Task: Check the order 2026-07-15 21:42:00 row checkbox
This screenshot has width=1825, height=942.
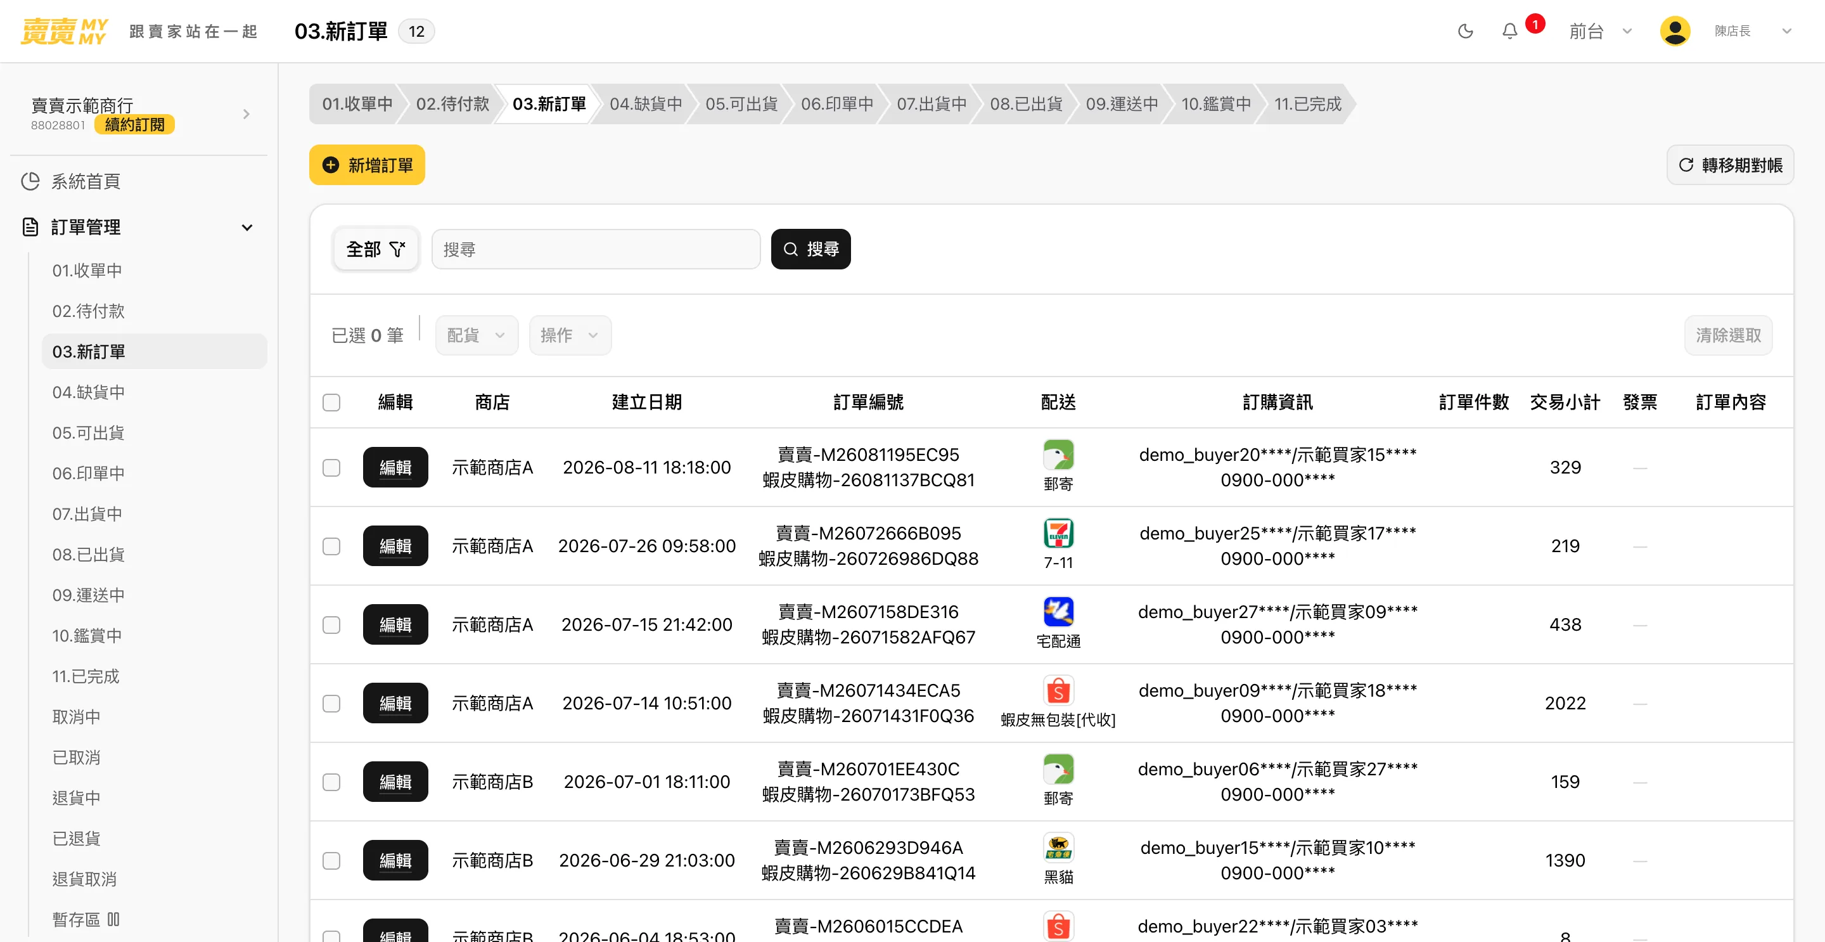Action: [331, 625]
